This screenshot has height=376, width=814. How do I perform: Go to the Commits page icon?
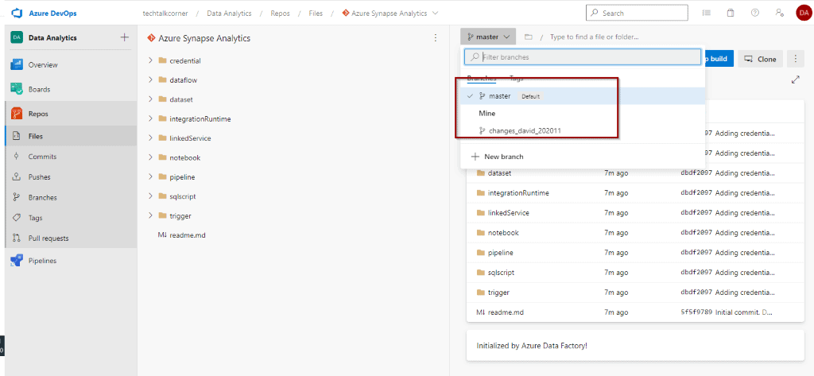coord(16,157)
